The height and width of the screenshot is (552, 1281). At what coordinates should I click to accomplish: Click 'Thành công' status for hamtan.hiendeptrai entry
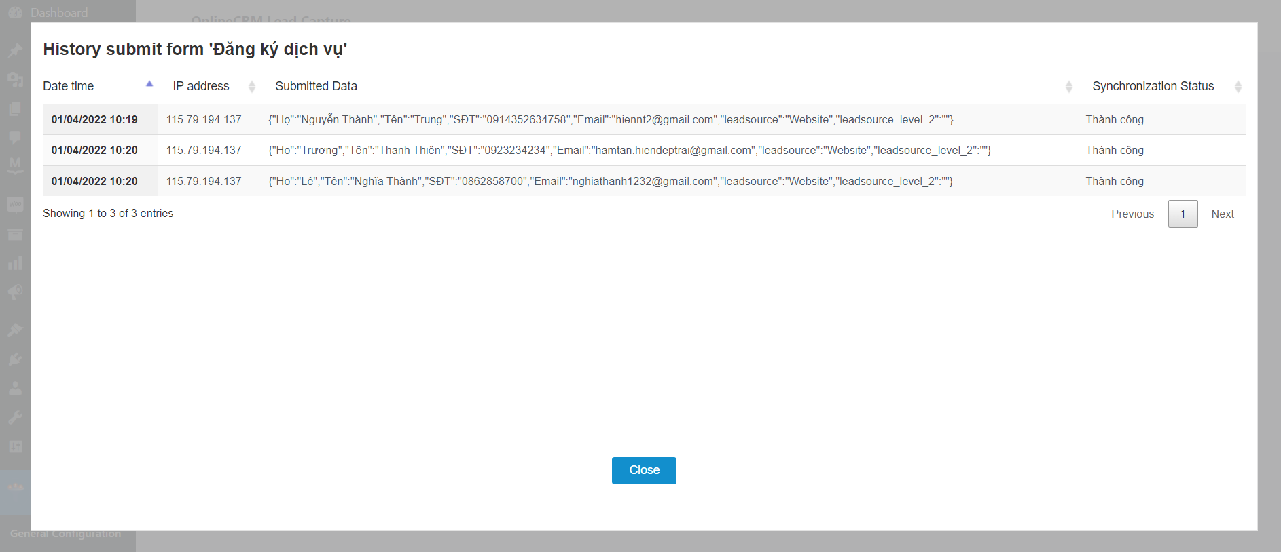[1115, 150]
